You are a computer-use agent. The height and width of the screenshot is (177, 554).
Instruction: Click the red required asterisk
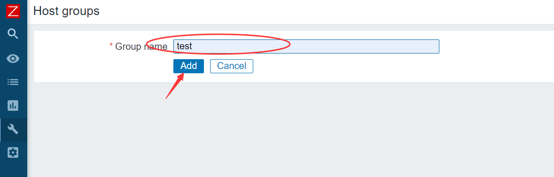coord(111,46)
